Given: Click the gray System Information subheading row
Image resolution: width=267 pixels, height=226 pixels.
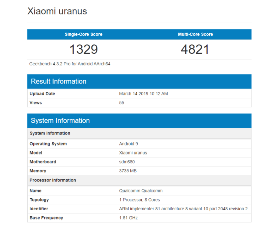Looking at the screenshot, I should tap(50, 133).
